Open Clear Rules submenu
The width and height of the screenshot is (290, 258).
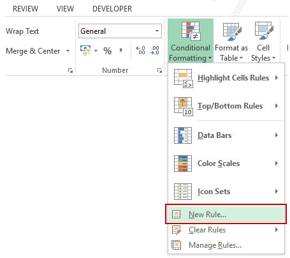click(x=226, y=230)
